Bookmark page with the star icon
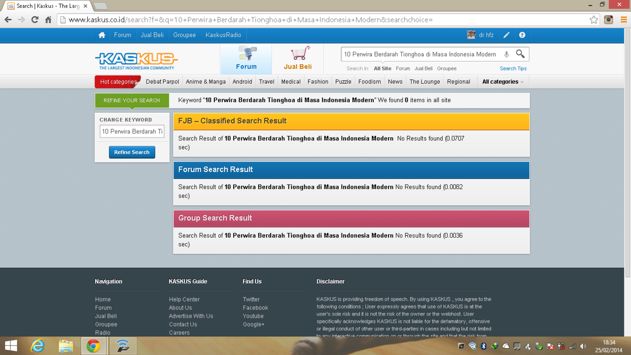The height and width of the screenshot is (355, 631). point(594,20)
